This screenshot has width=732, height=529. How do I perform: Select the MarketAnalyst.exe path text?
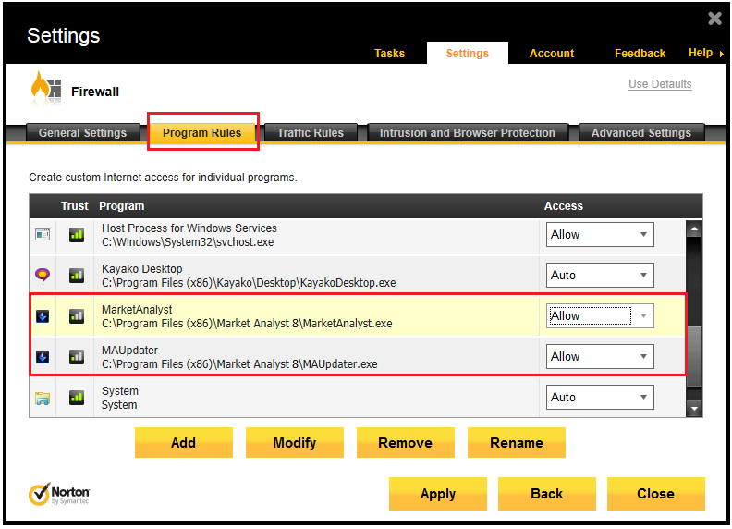click(x=247, y=324)
